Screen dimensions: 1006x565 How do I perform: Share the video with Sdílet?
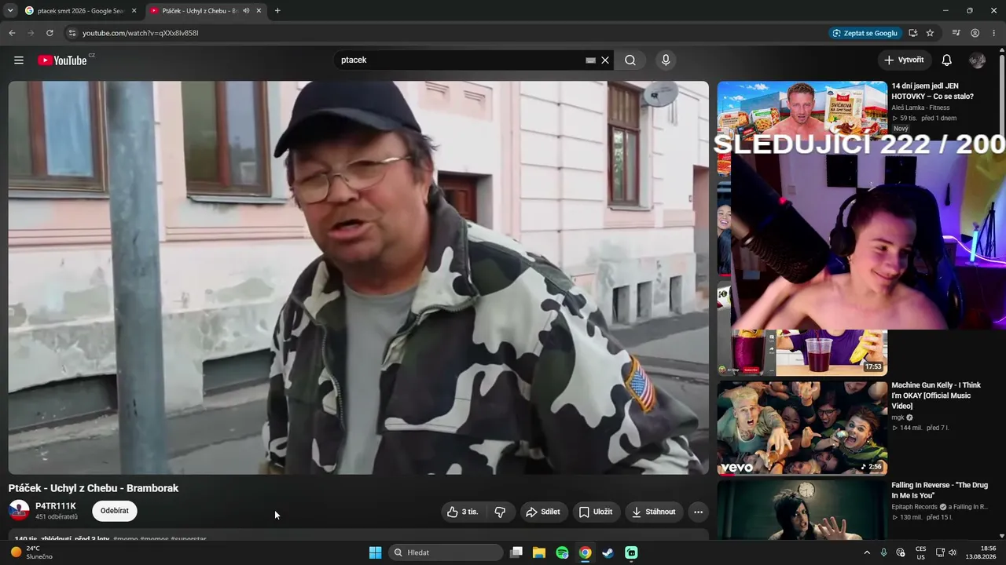click(543, 512)
